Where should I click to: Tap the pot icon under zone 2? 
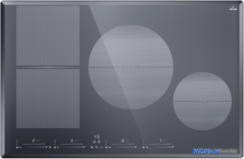coord(17,147)
